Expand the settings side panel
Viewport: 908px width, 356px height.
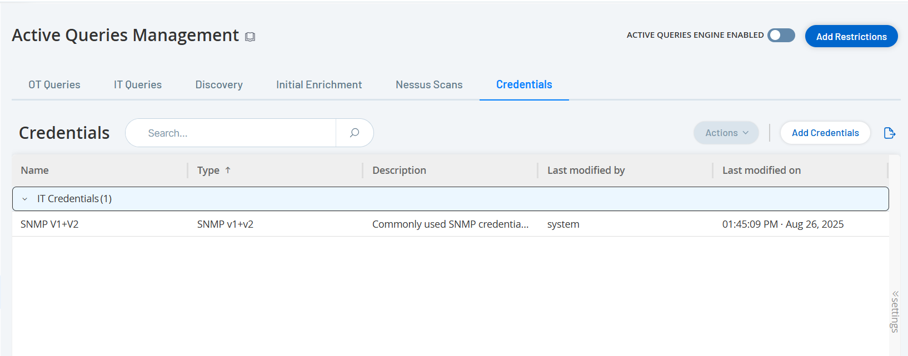pyautogui.click(x=895, y=311)
